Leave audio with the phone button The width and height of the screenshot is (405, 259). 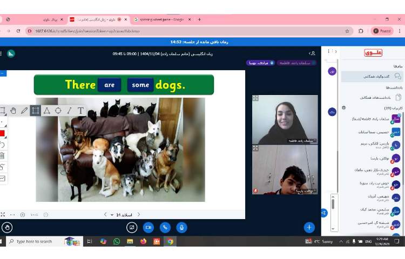(x=165, y=228)
